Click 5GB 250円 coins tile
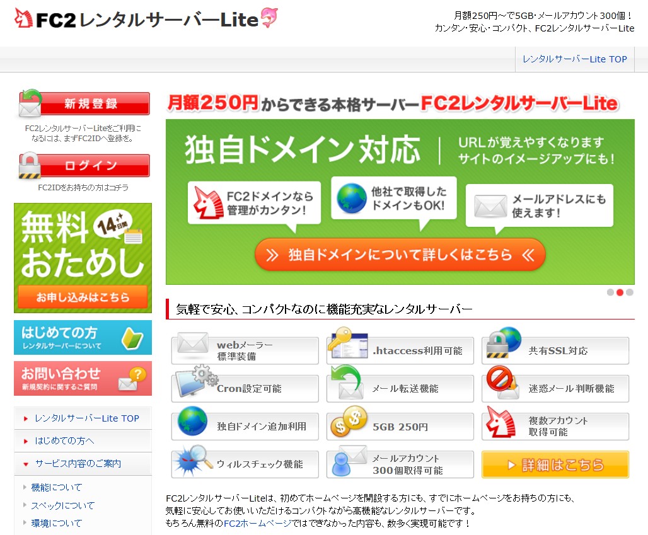Viewport: 648px width, 535px height. click(x=400, y=427)
